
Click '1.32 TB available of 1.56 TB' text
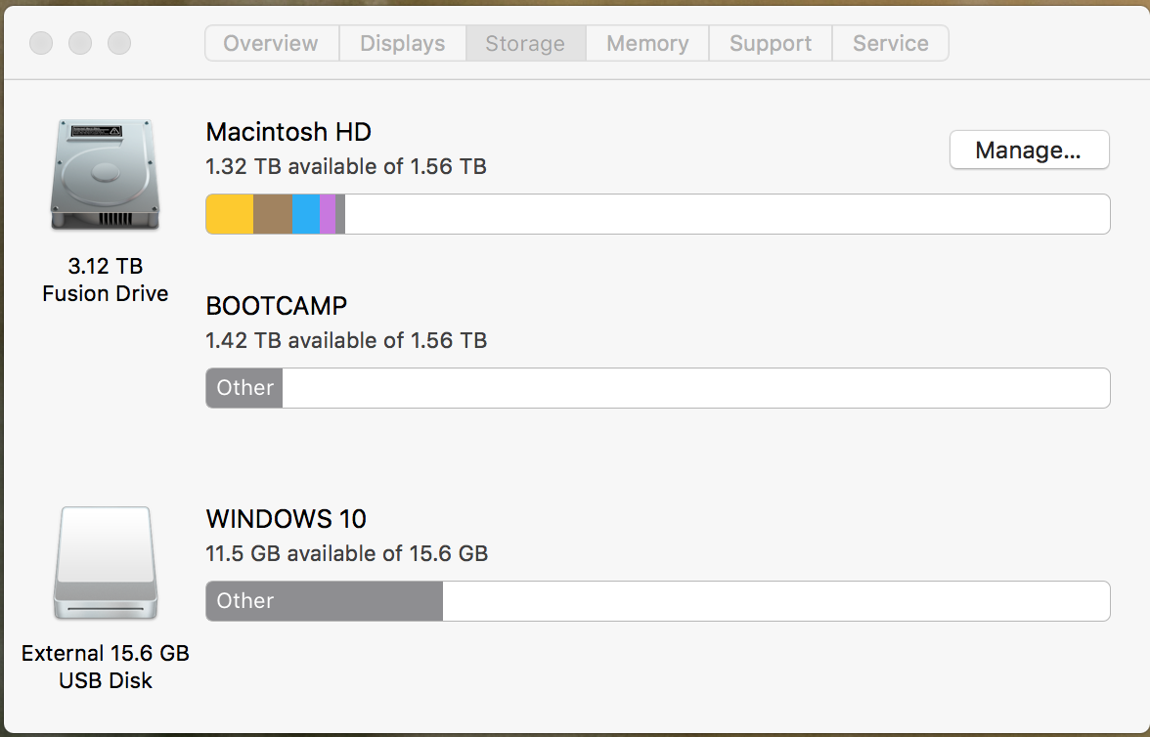[x=346, y=166]
